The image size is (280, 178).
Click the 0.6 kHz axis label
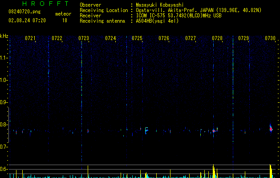click(x=3, y=169)
